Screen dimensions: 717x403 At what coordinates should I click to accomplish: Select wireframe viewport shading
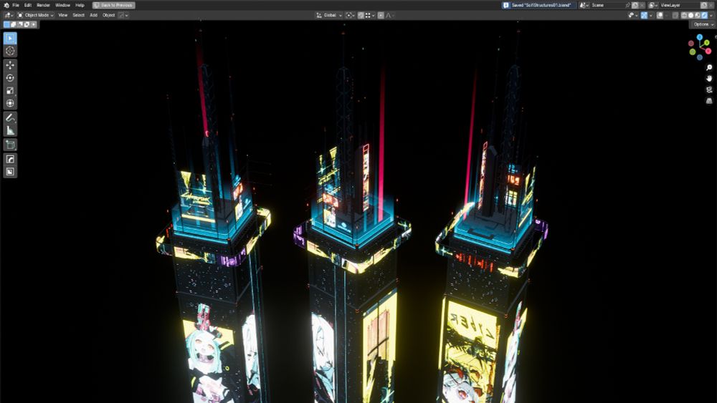point(684,15)
